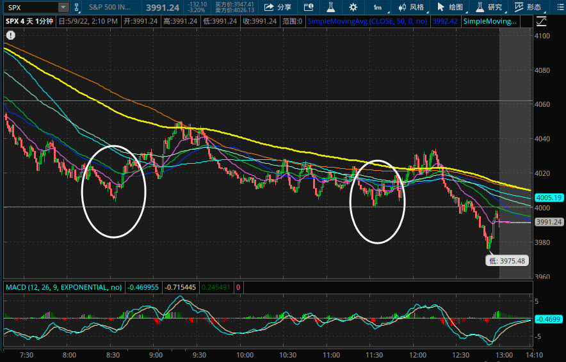Viewport: 566px width, 362px height.
Task: Click the MACD diff value 0.245491
Action: (x=216, y=287)
